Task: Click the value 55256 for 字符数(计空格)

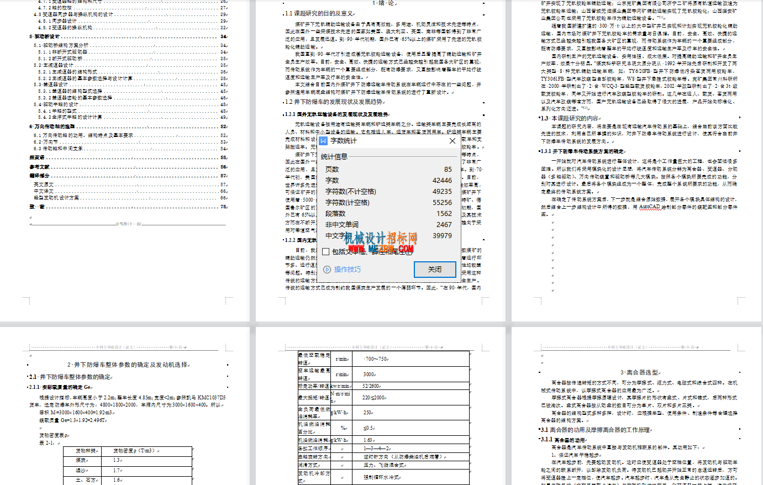Action: pos(442,203)
